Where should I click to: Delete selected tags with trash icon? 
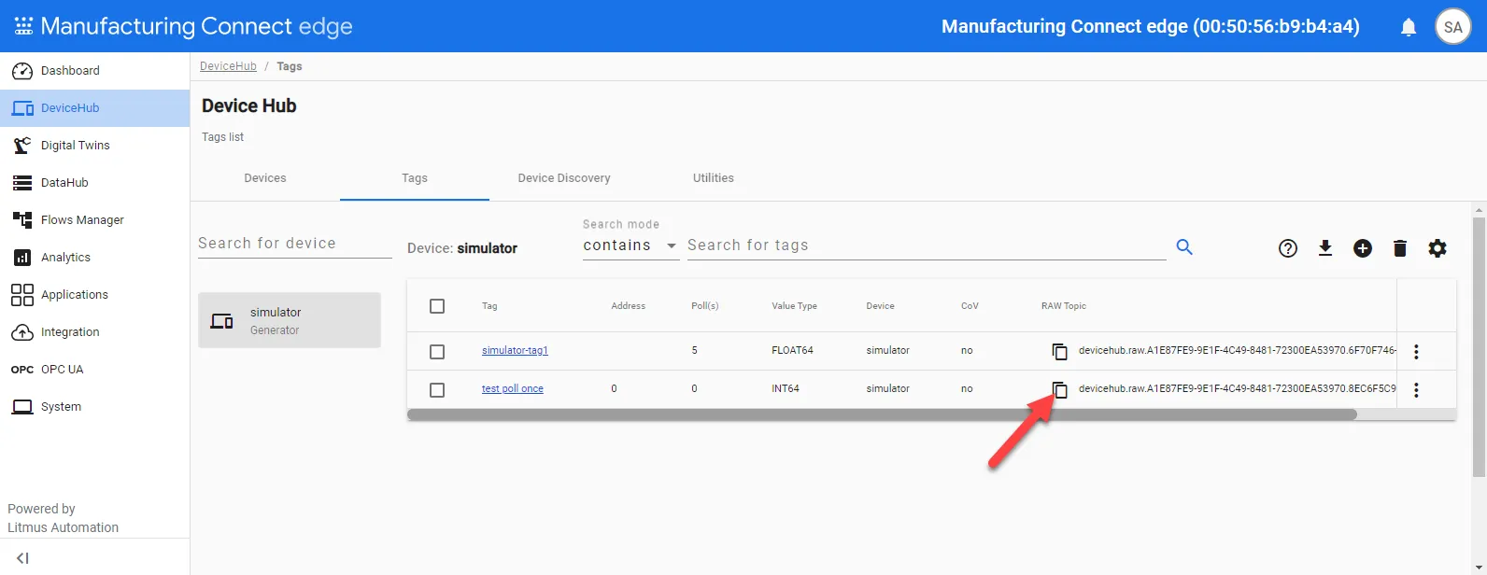(x=1400, y=248)
